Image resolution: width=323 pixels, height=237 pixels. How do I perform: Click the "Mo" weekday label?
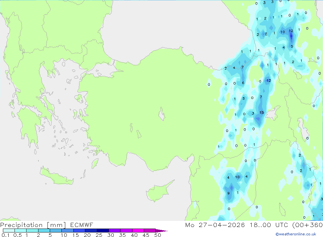click(x=190, y=225)
